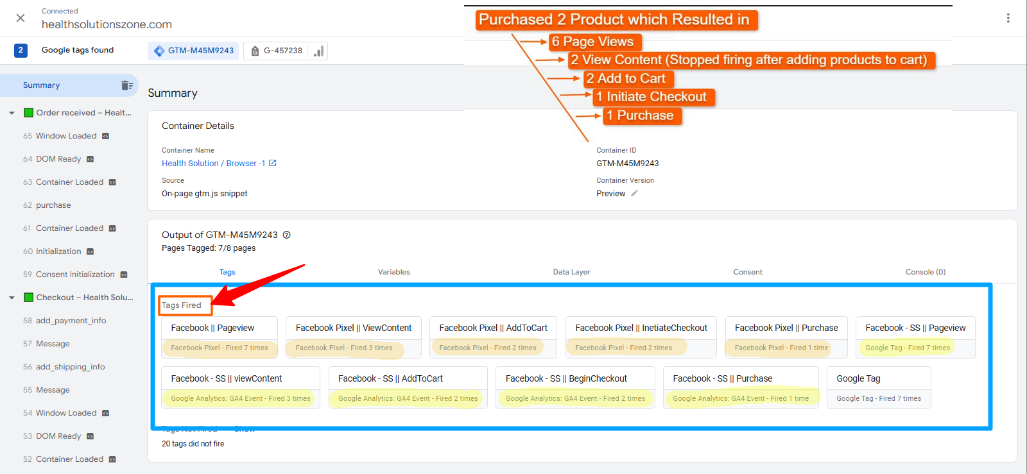
Task: Open the Facebook - SS || BeginCheckout tag card
Action: click(x=575, y=387)
